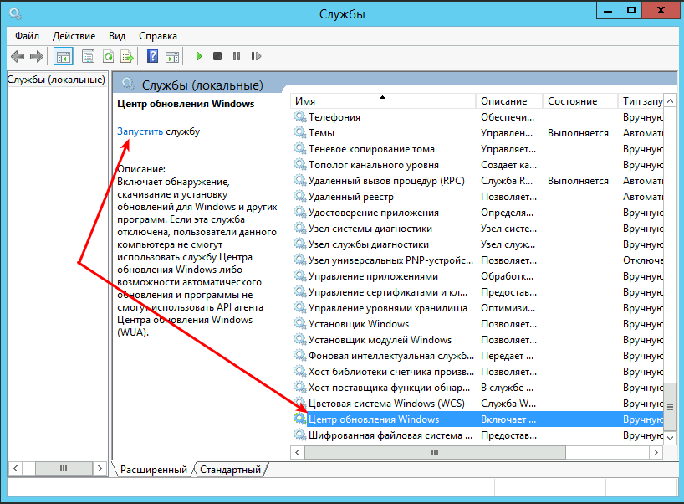Click services list vertical scrollbar up arrow

point(670,101)
